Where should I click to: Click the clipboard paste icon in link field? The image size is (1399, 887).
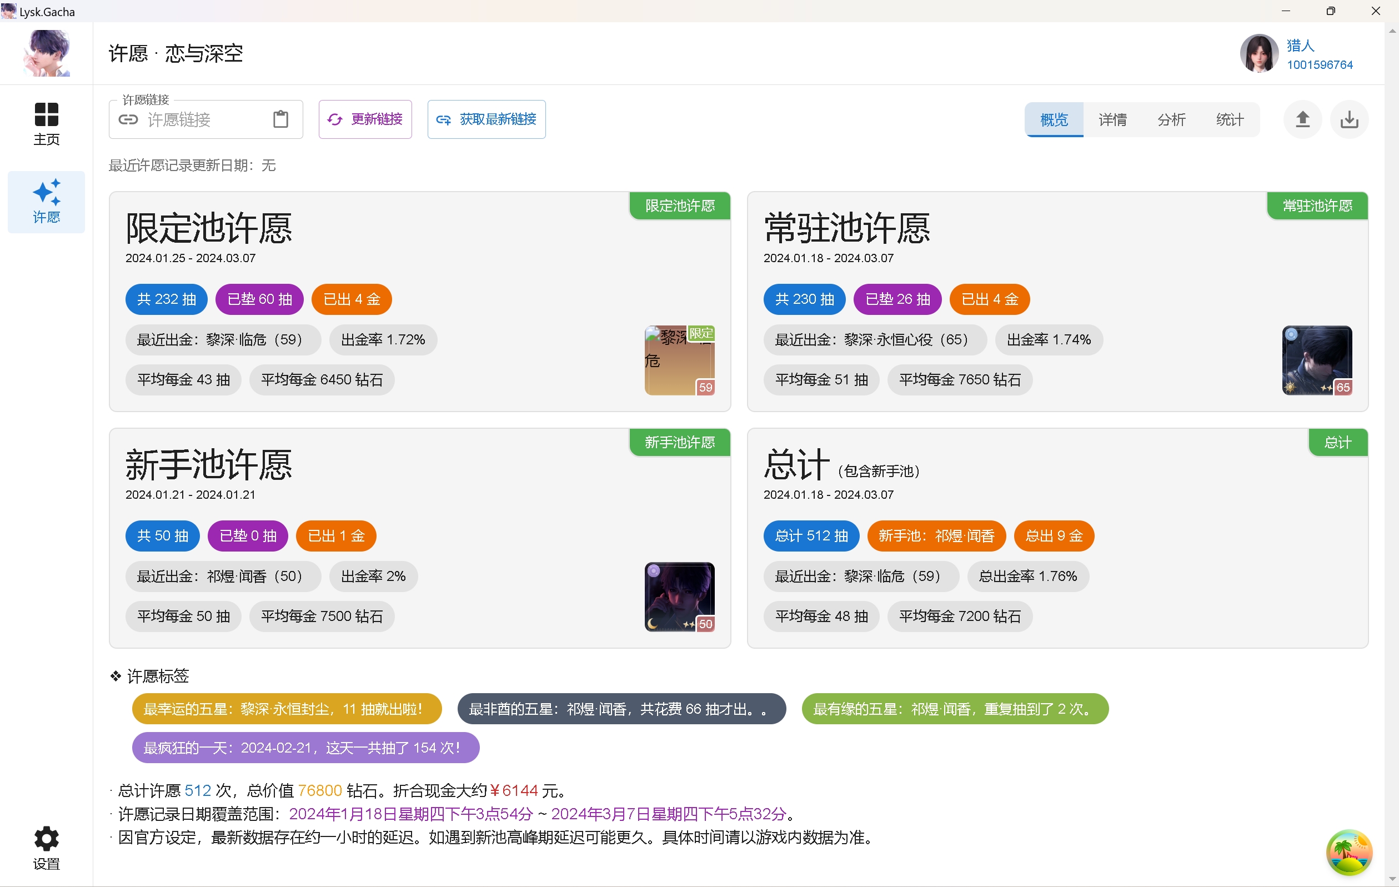click(x=280, y=119)
